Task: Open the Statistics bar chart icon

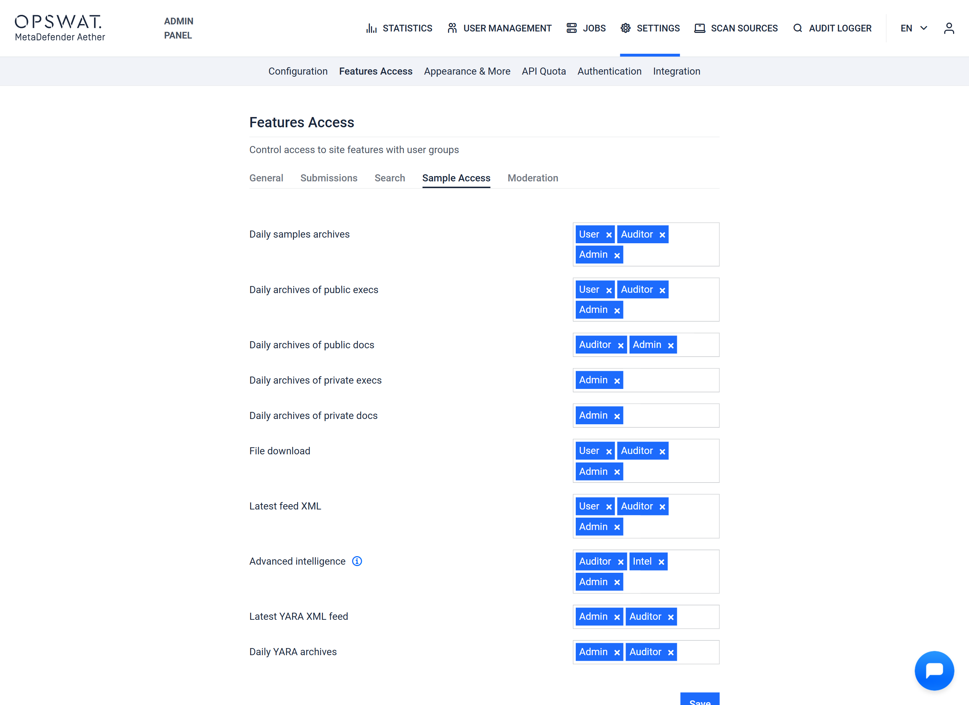Action: point(371,28)
